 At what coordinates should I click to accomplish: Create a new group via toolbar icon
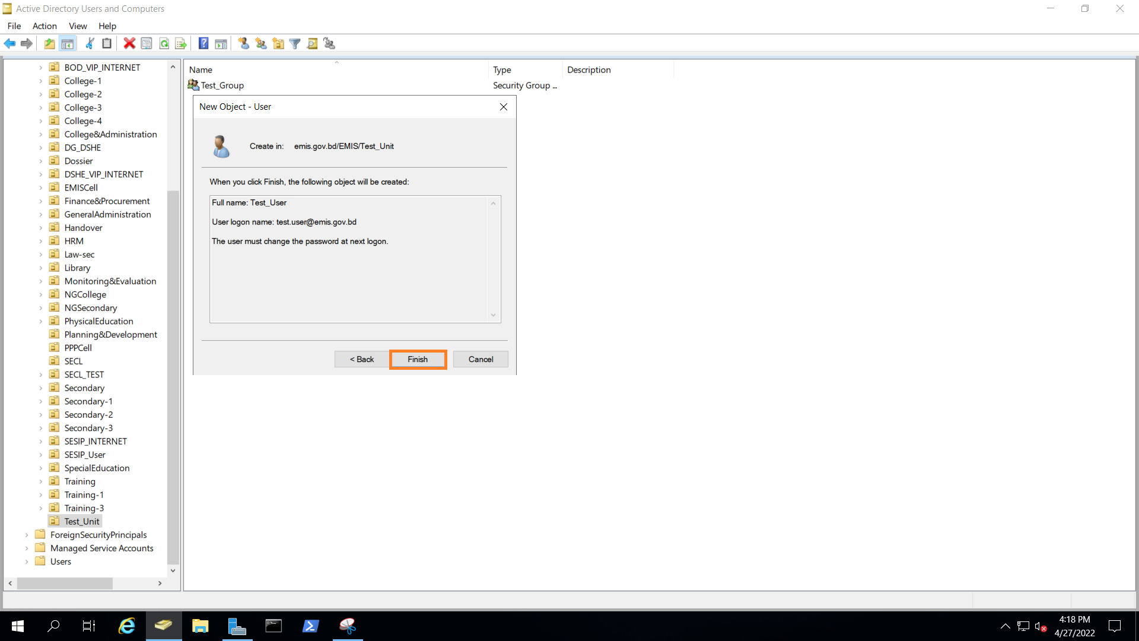pos(261,43)
